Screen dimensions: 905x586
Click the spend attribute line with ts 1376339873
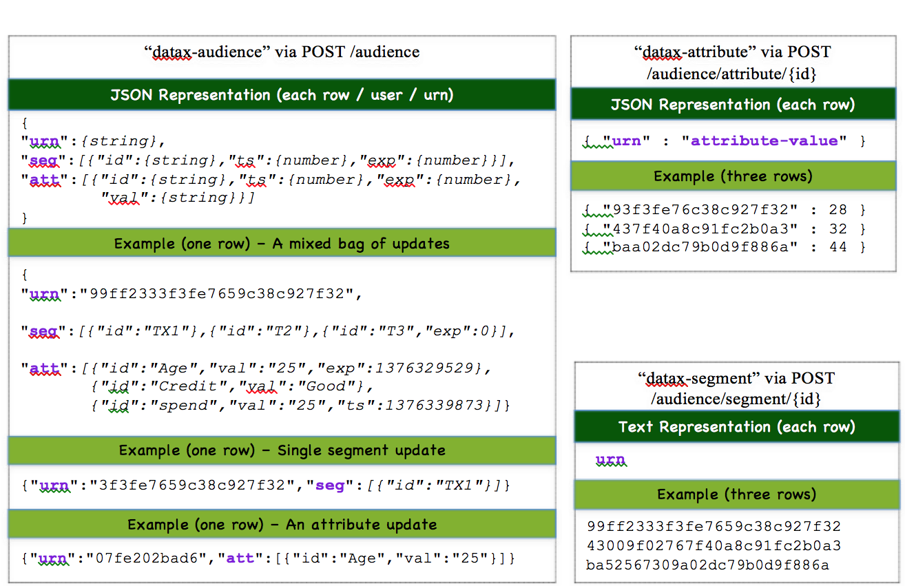pos(300,405)
